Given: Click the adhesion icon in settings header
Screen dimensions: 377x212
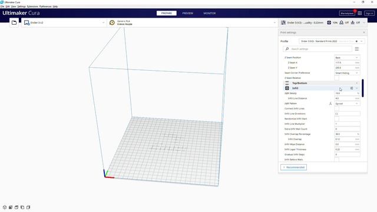Looking at the screenshot, I should pos(353,22).
